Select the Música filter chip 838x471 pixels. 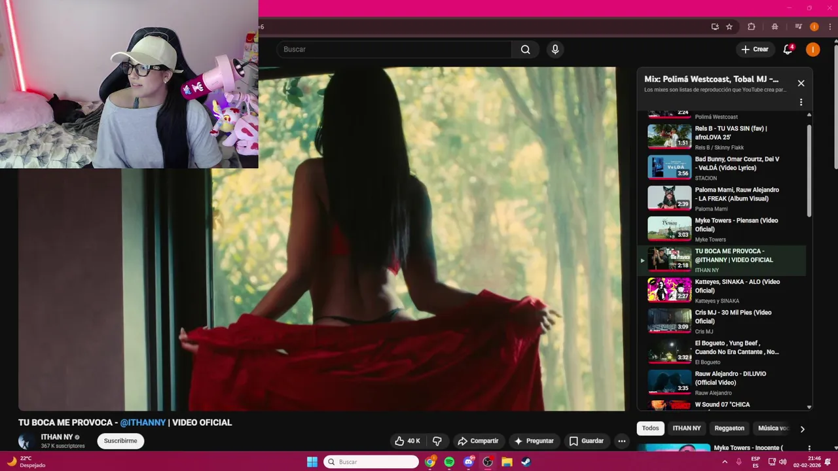click(773, 428)
